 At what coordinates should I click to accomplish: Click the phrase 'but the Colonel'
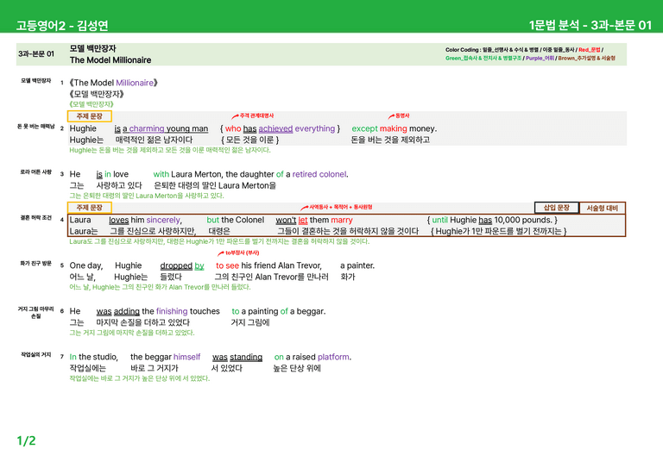pos(236,220)
